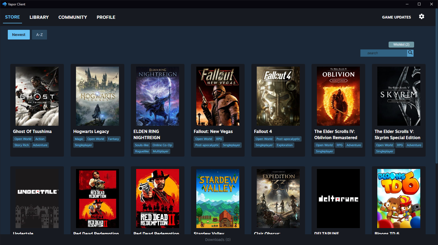Open Stardew Valley cover art

click(x=218, y=199)
